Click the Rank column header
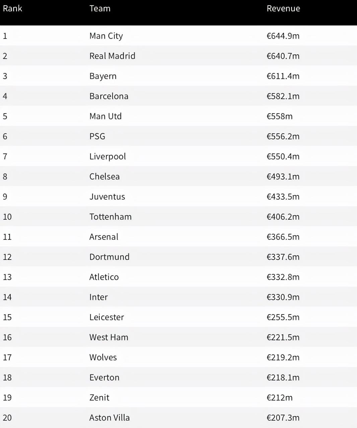This screenshot has height=428, width=357. coord(12,8)
